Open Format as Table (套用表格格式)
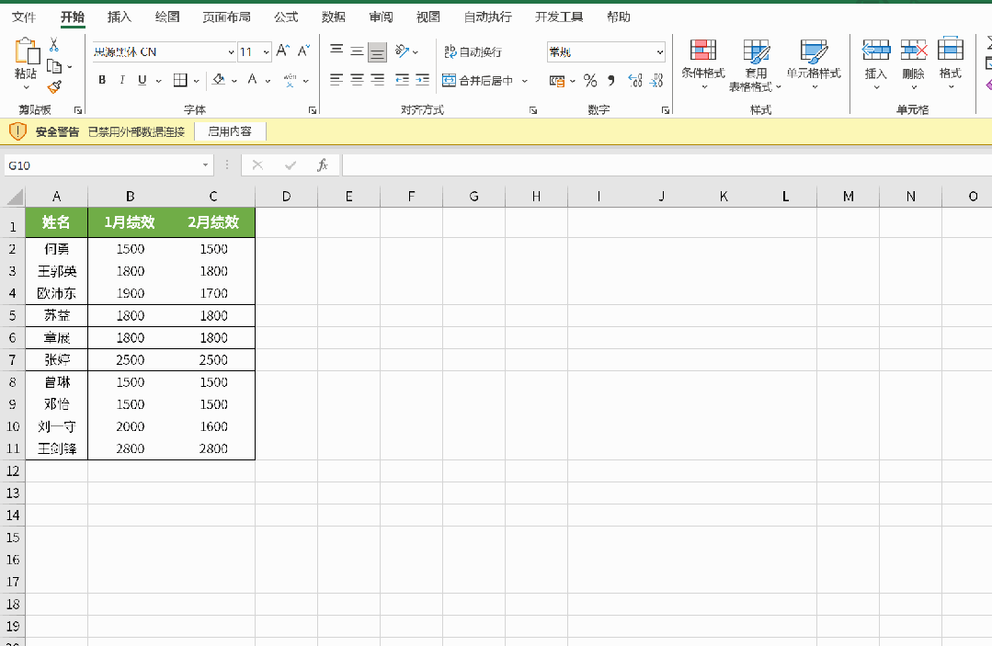Viewport: 992px width, 646px height. [756, 65]
